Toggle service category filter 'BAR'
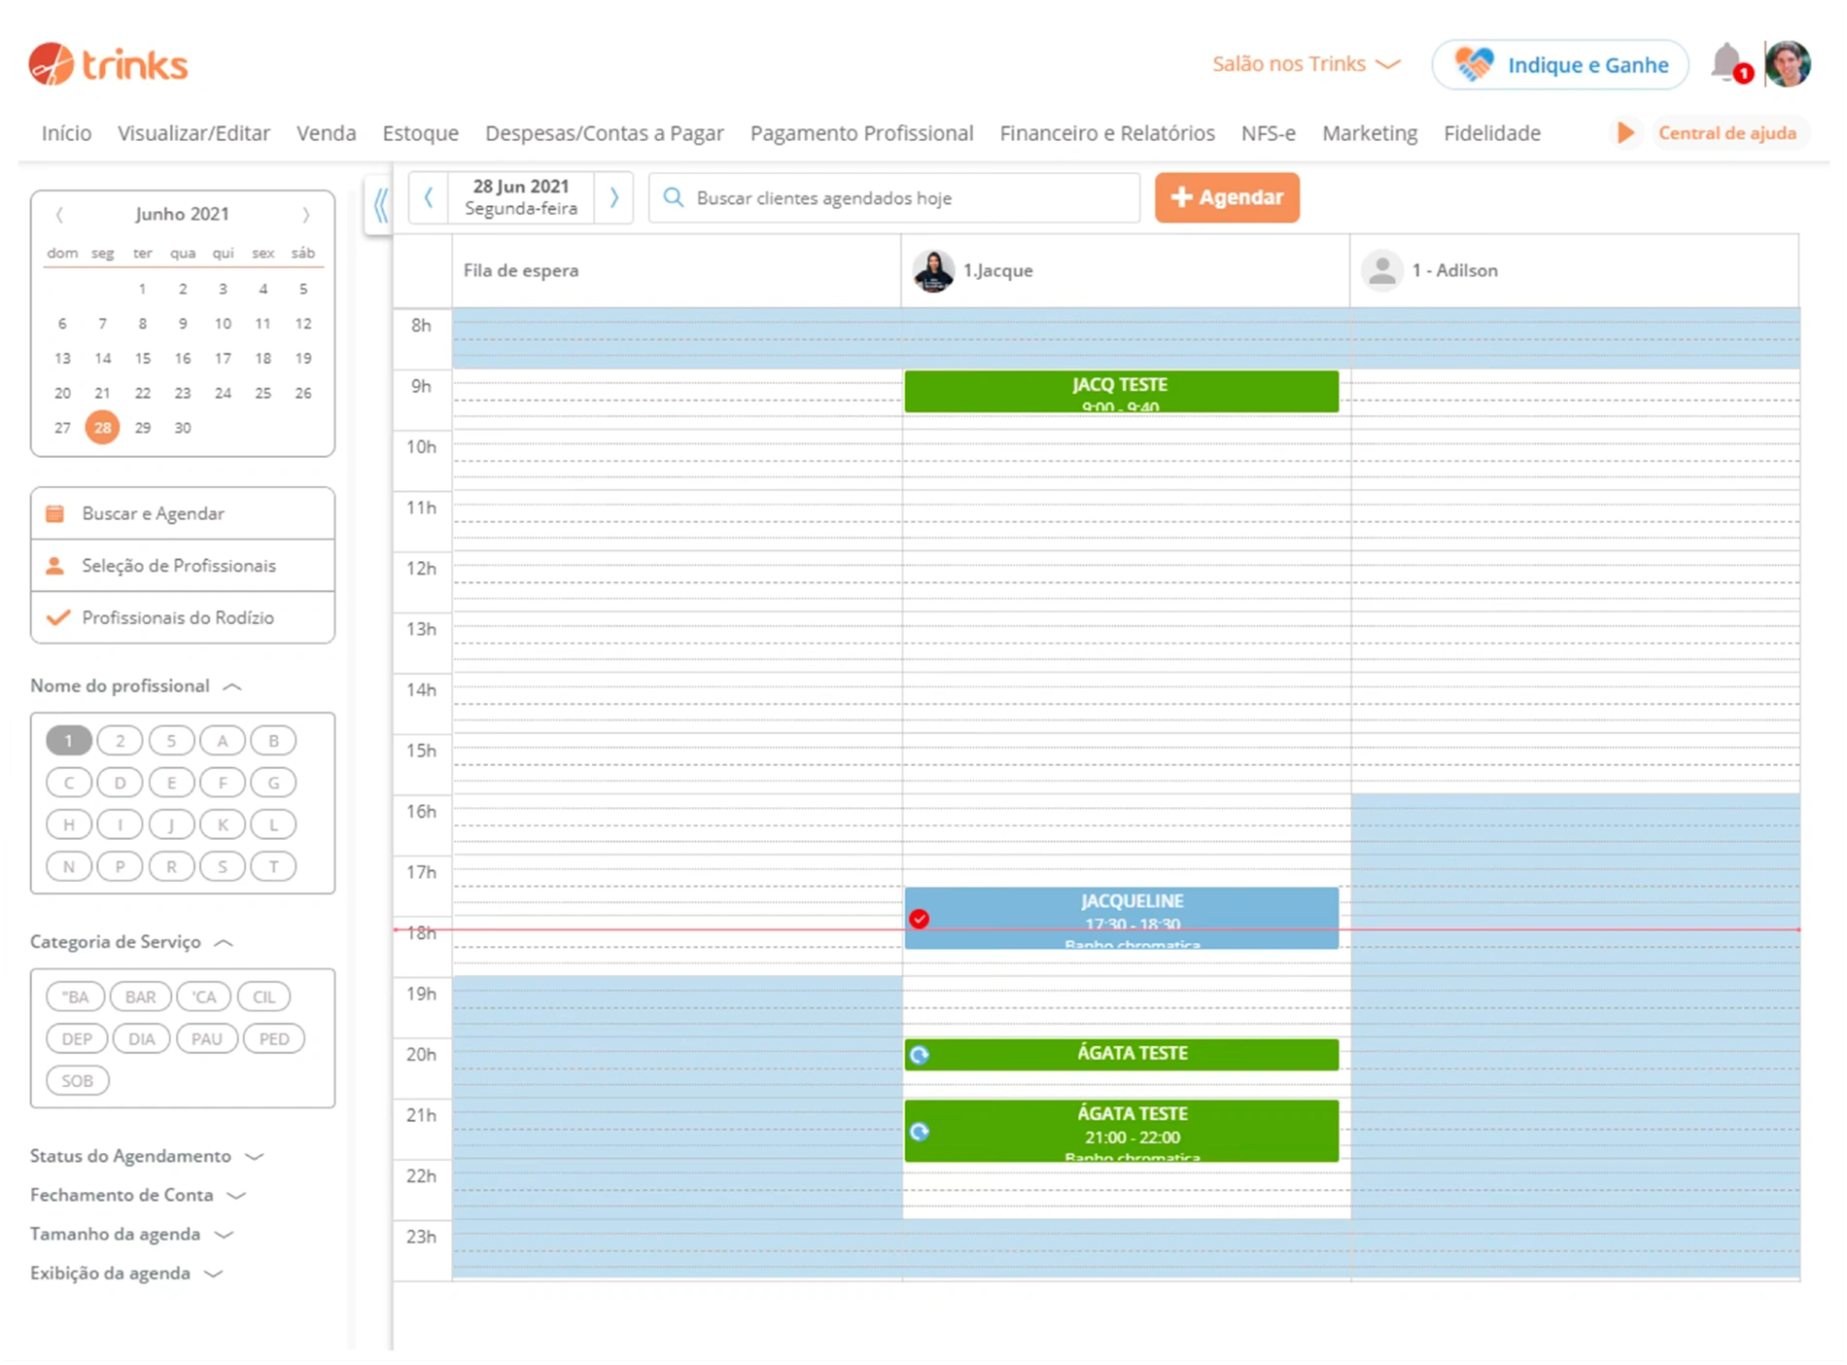This screenshot has width=1847, height=1365. (140, 997)
